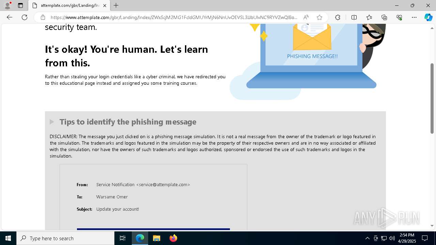Open the browser profile icon
The width and height of the screenshot is (436, 245).
pyautogui.click(x=7, y=5)
